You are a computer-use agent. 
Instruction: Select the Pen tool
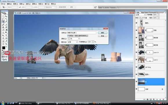coord(3,38)
